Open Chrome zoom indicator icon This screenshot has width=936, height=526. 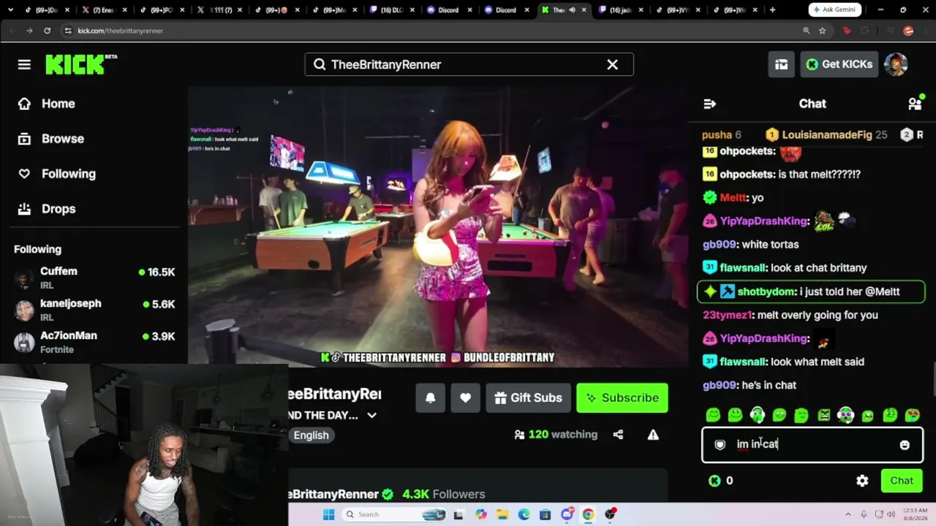pos(806,31)
